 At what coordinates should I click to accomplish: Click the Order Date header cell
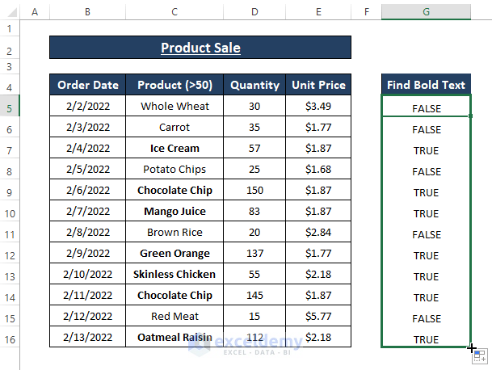88,85
